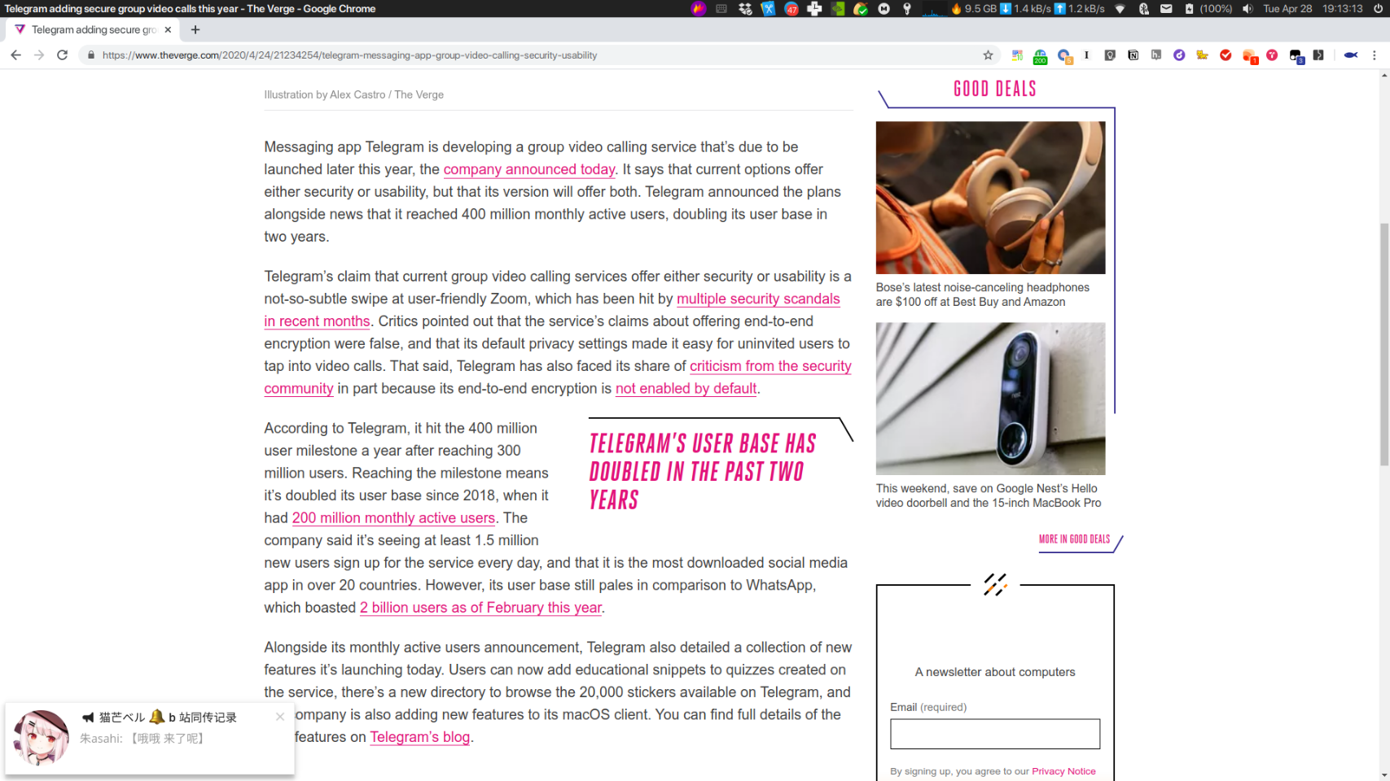The height and width of the screenshot is (781, 1390).
Task: Open 'multiple security scandals' link
Action: click(758, 299)
